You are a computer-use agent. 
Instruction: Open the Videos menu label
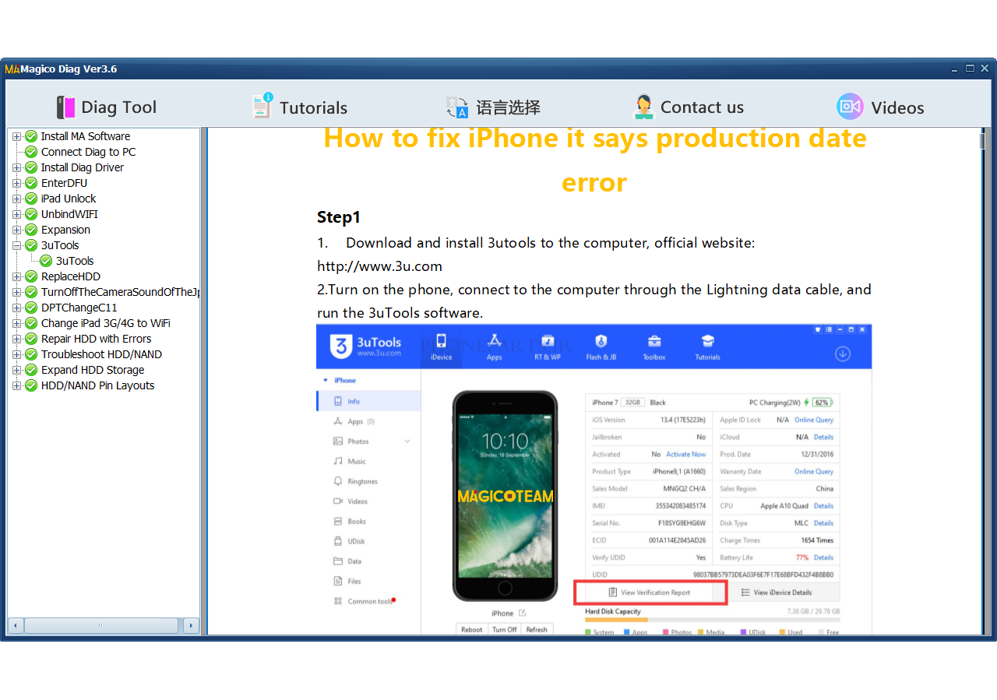coord(897,107)
